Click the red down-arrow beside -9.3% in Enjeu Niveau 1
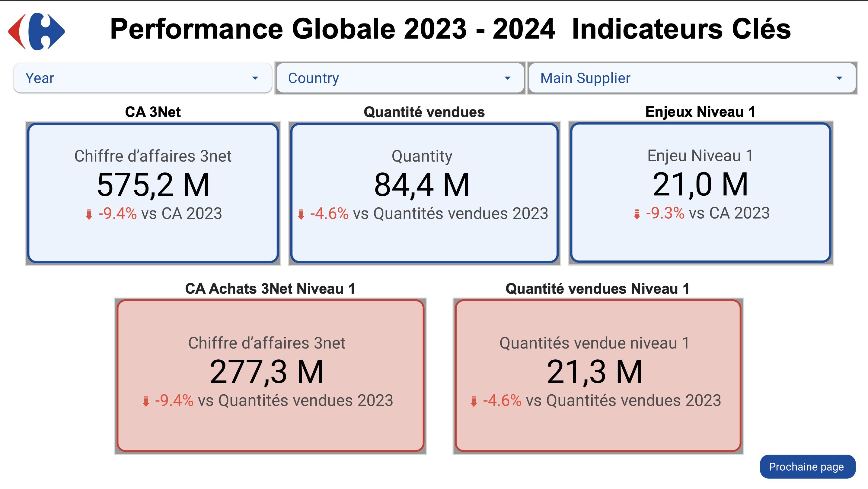This screenshot has width=868, height=489. 637,214
